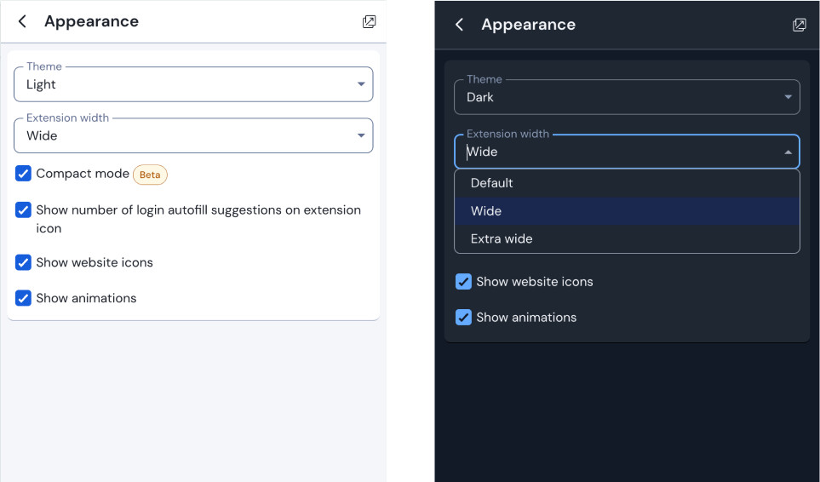This screenshot has width=820, height=482.
Task: Click the Appearance heading in the dark panel
Action: coord(528,25)
